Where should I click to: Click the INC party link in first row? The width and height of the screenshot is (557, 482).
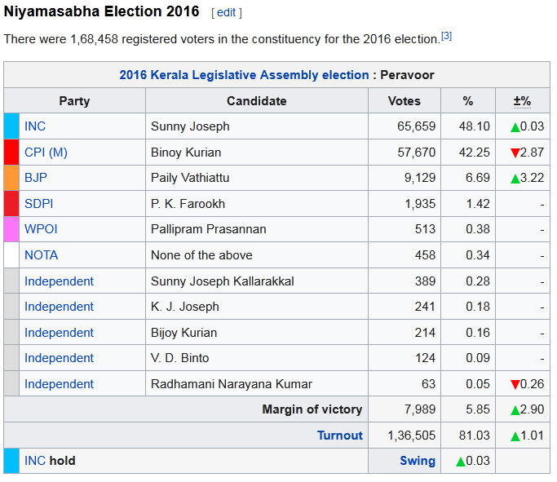tap(35, 126)
